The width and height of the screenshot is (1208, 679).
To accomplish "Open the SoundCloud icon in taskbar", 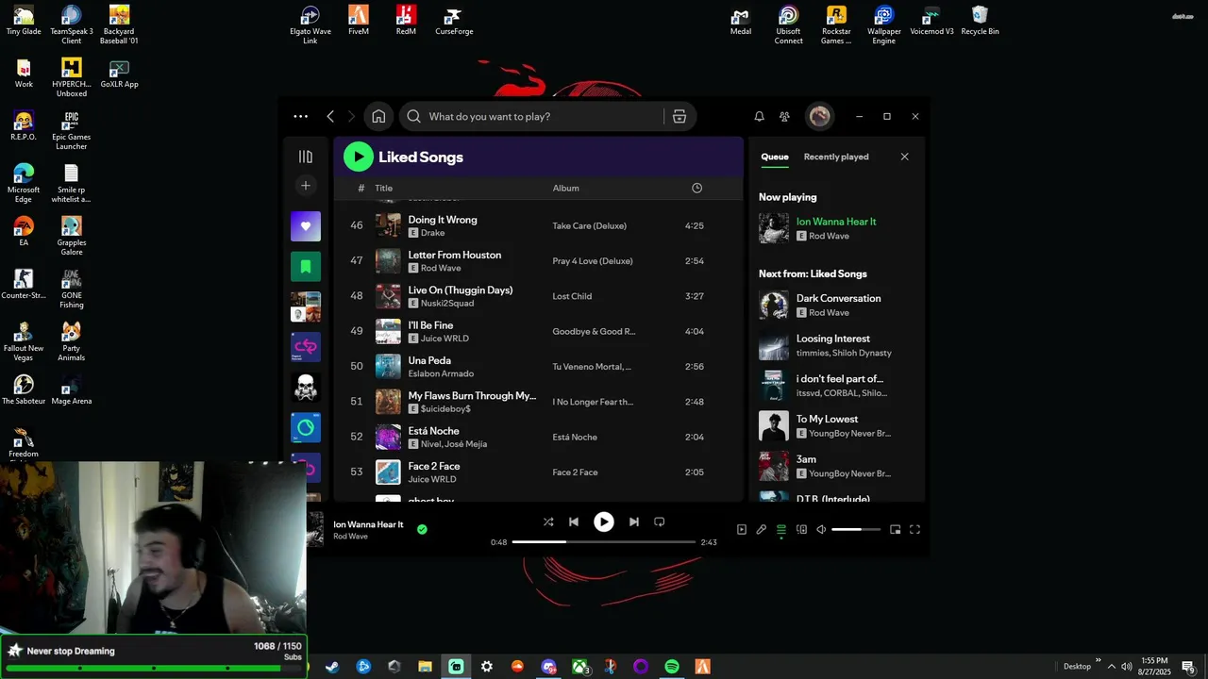I will coord(517,667).
